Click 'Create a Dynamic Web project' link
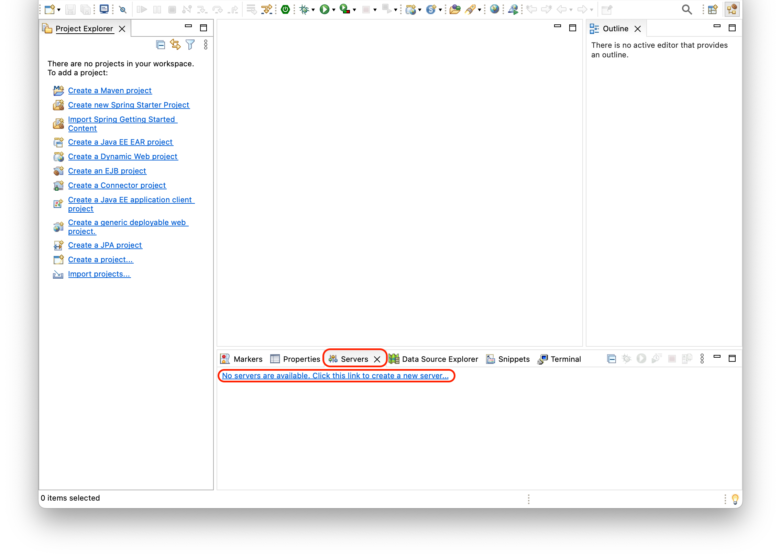The image size is (781, 559). pos(123,157)
